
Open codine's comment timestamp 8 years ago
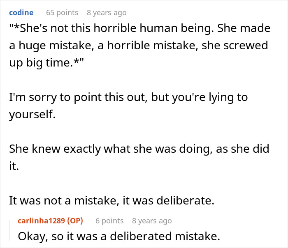coord(107,13)
